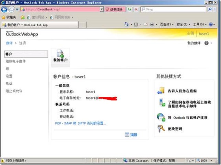This screenshot has width=221, height=165.
Task: Click the 编辑 edit button
Action: (x=131, y=135)
